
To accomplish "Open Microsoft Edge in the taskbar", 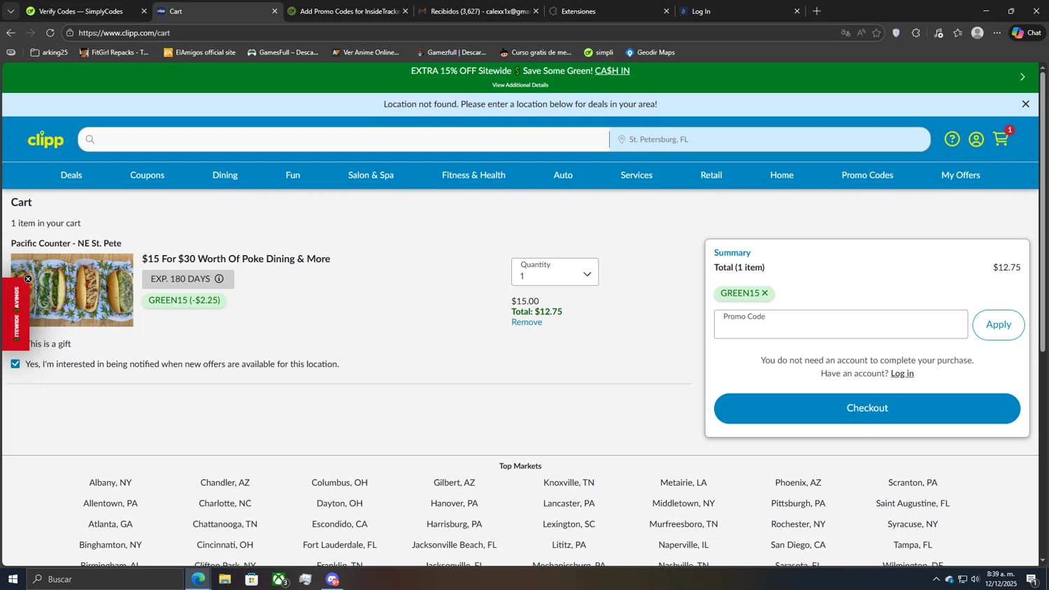I will [x=199, y=579].
